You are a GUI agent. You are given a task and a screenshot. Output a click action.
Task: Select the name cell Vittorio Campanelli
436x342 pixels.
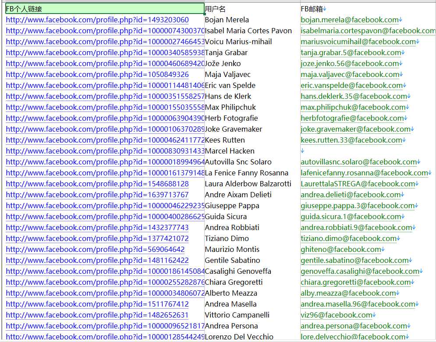pyautogui.click(x=237, y=315)
